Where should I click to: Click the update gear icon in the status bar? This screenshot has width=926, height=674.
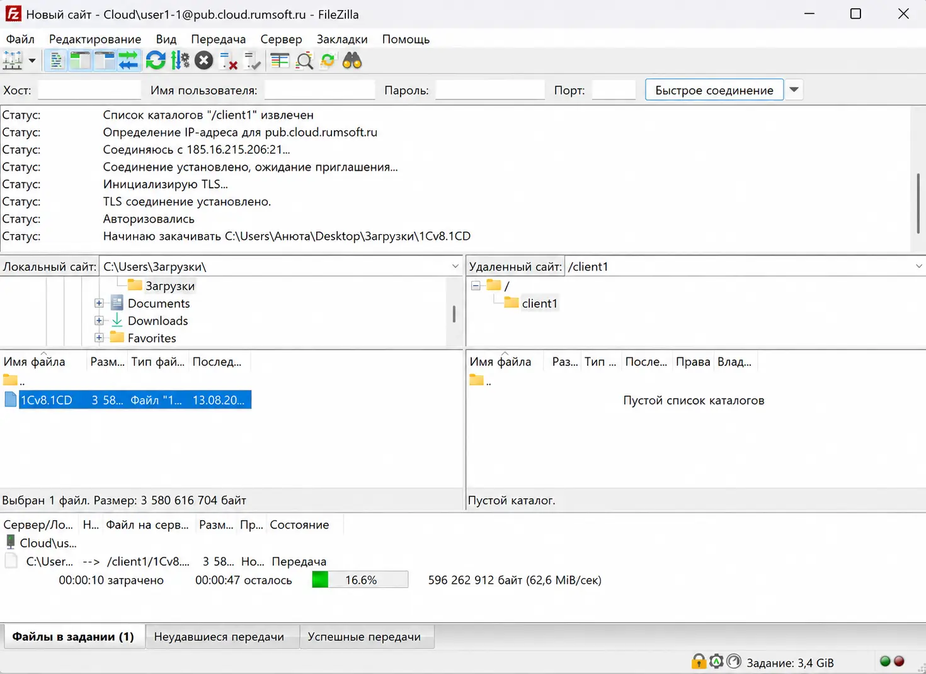point(716,661)
